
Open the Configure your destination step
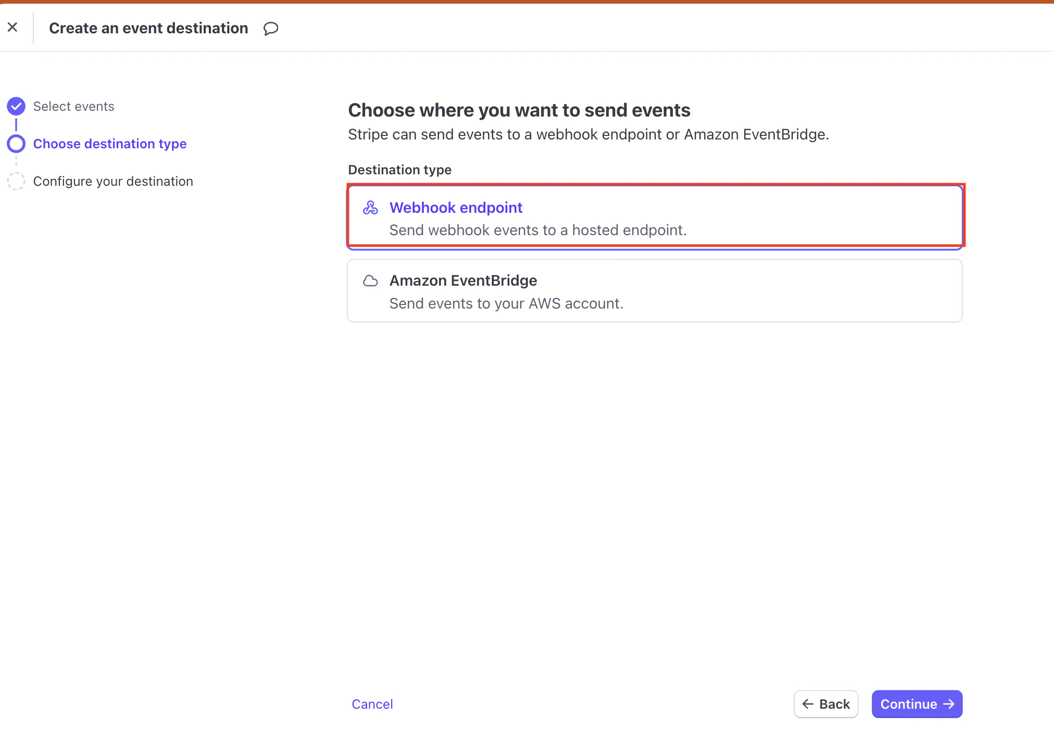point(113,181)
